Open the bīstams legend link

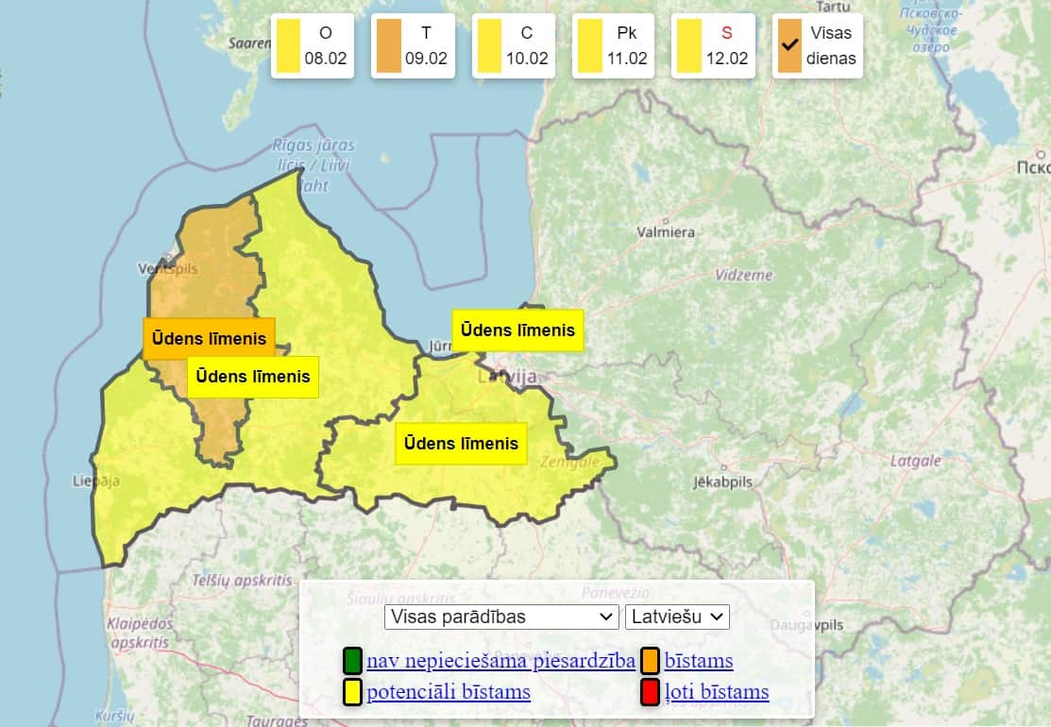699,661
